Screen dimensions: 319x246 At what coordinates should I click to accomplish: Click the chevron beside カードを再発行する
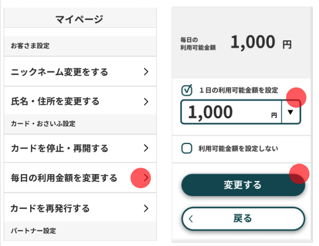146,208
